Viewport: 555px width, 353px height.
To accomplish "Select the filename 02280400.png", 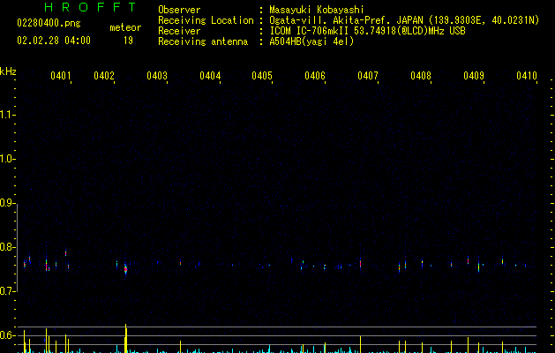I will [x=49, y=23].
